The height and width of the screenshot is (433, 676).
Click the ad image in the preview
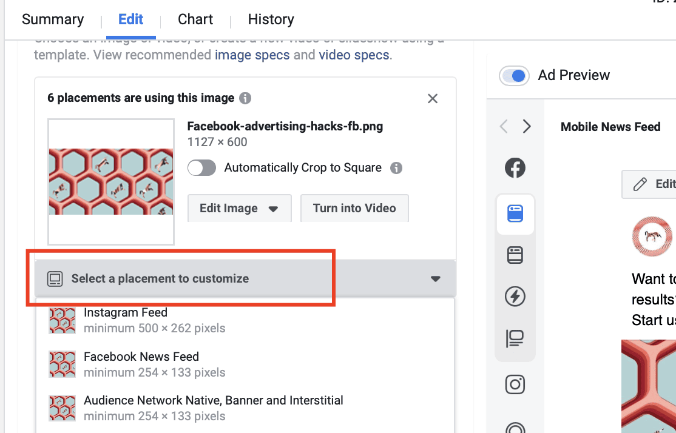point(649,386)
